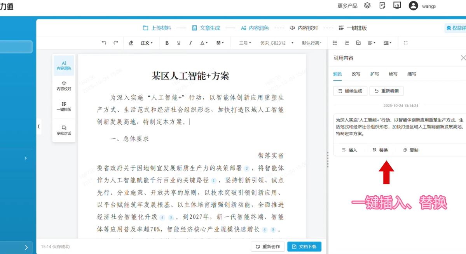Click the undo arrow in the toolbar
466x254 pixels.
pos(104,43)
